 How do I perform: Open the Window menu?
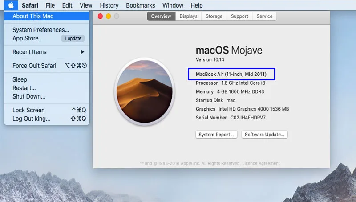173,5
